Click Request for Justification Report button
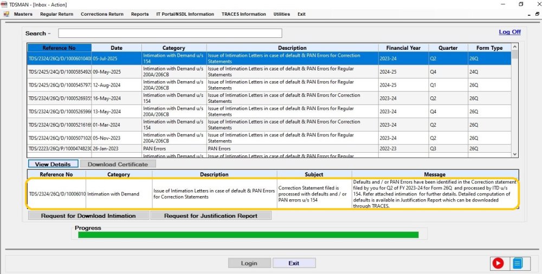The image size is (542, 274). 211,216
